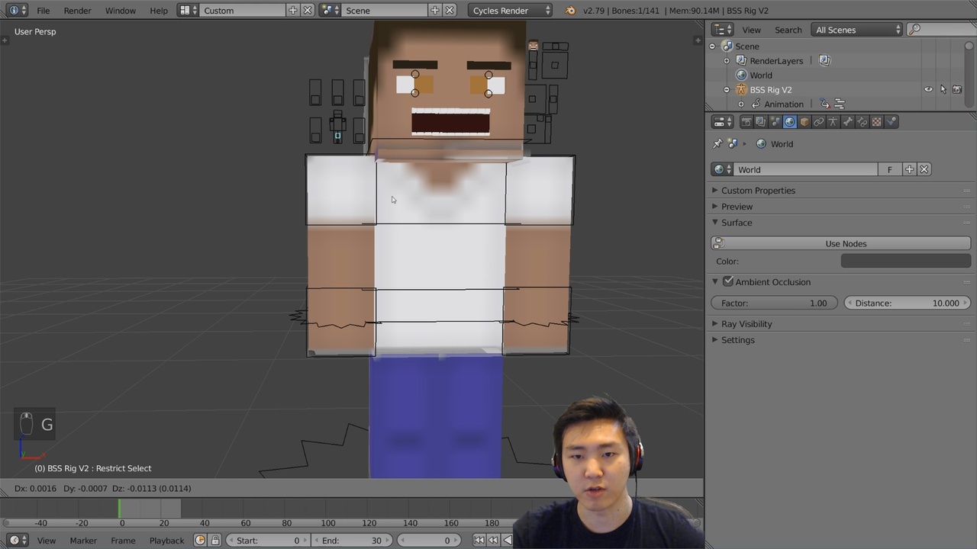
Task: Open the timeline Playback menu
Action: pyautogui.click(x=166, y=541)
